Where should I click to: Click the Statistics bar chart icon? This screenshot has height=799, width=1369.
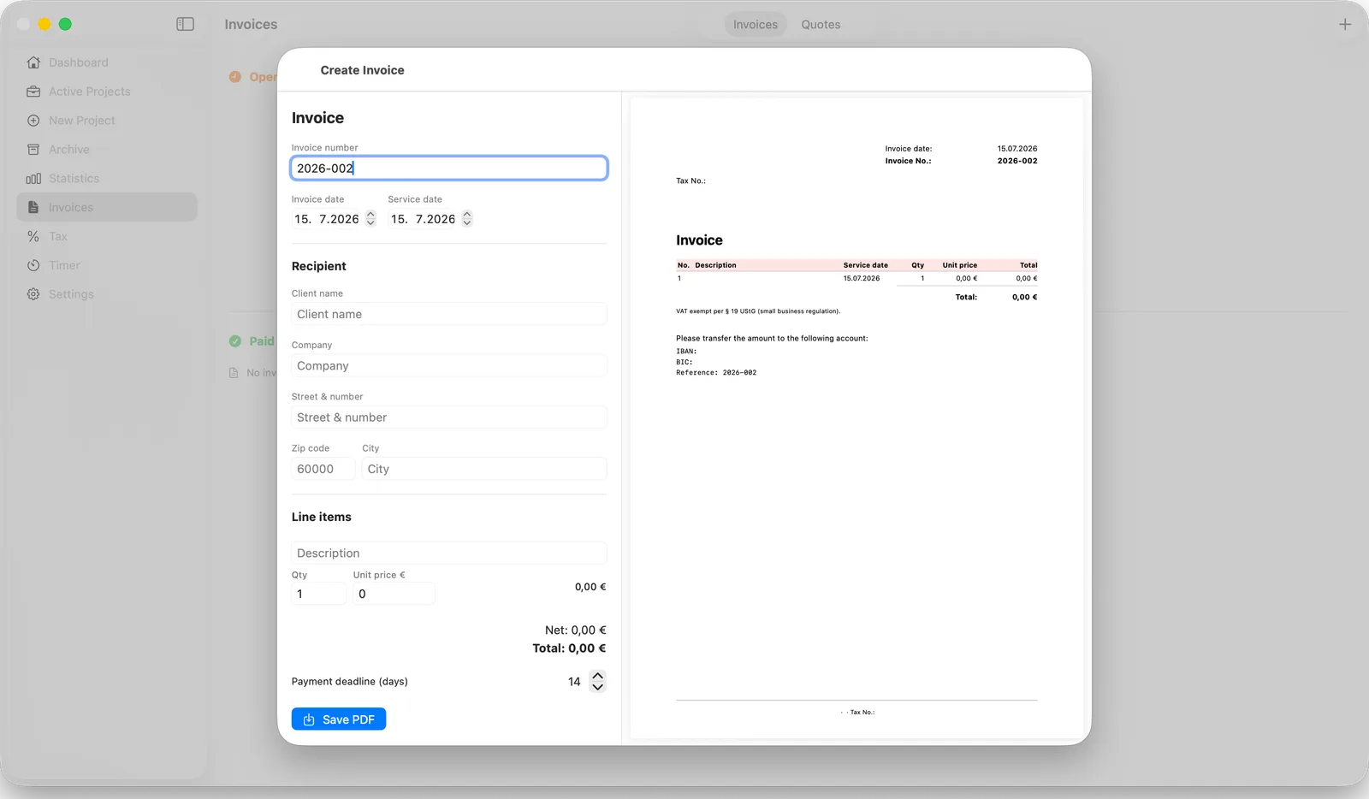33,179
